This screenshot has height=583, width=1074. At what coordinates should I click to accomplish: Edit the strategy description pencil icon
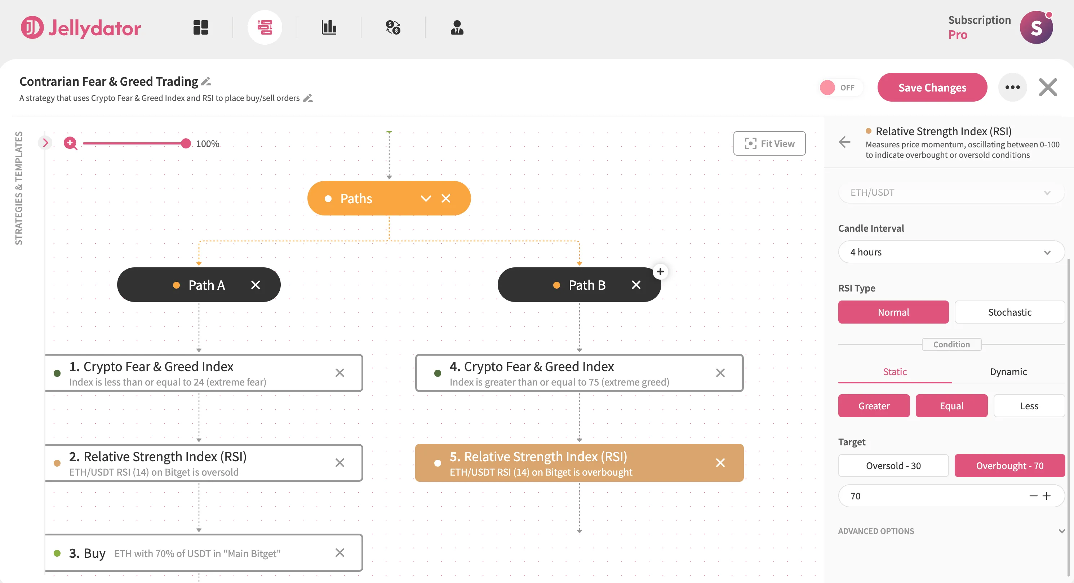[308, 98]
